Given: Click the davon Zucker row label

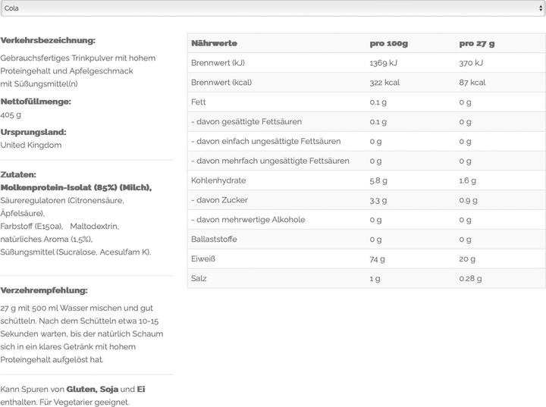Looking at the screenshot, I should pos(220,200).
